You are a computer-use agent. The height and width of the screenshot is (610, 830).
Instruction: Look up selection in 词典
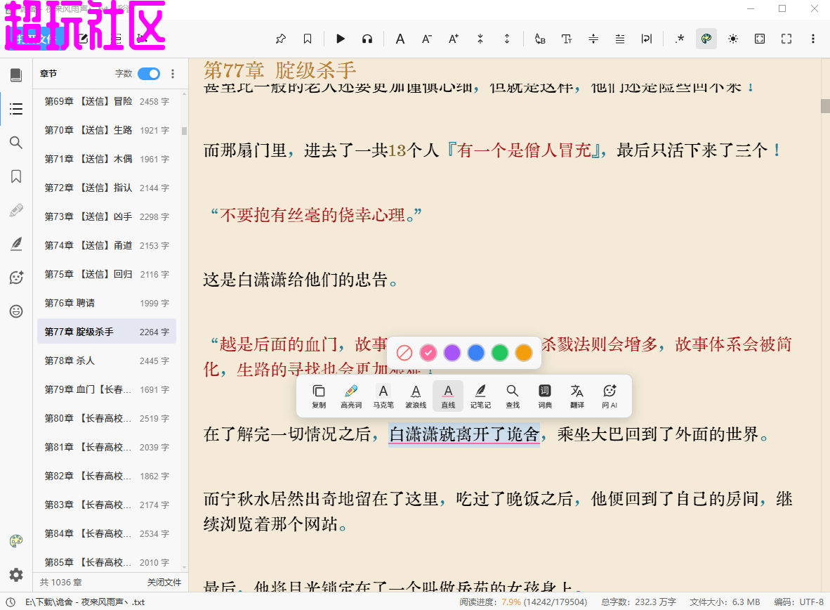[x=545, y=396]
